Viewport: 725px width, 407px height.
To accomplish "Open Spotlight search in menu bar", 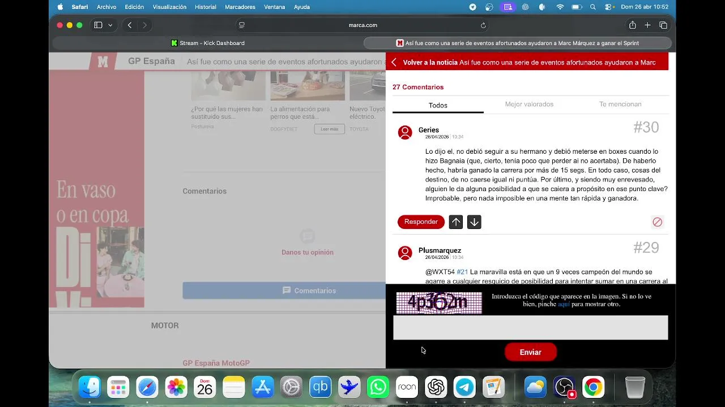I will point(593,7).
